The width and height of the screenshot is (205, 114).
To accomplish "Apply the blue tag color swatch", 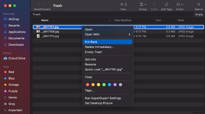I will tap(109, 85).
